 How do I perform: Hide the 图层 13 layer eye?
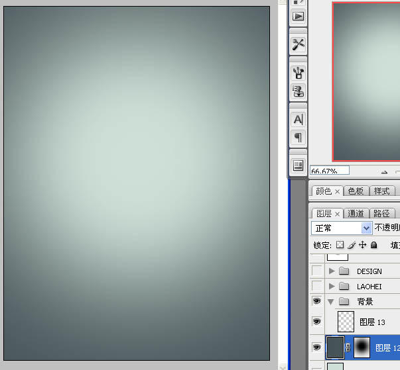click(x=317, y=322)
